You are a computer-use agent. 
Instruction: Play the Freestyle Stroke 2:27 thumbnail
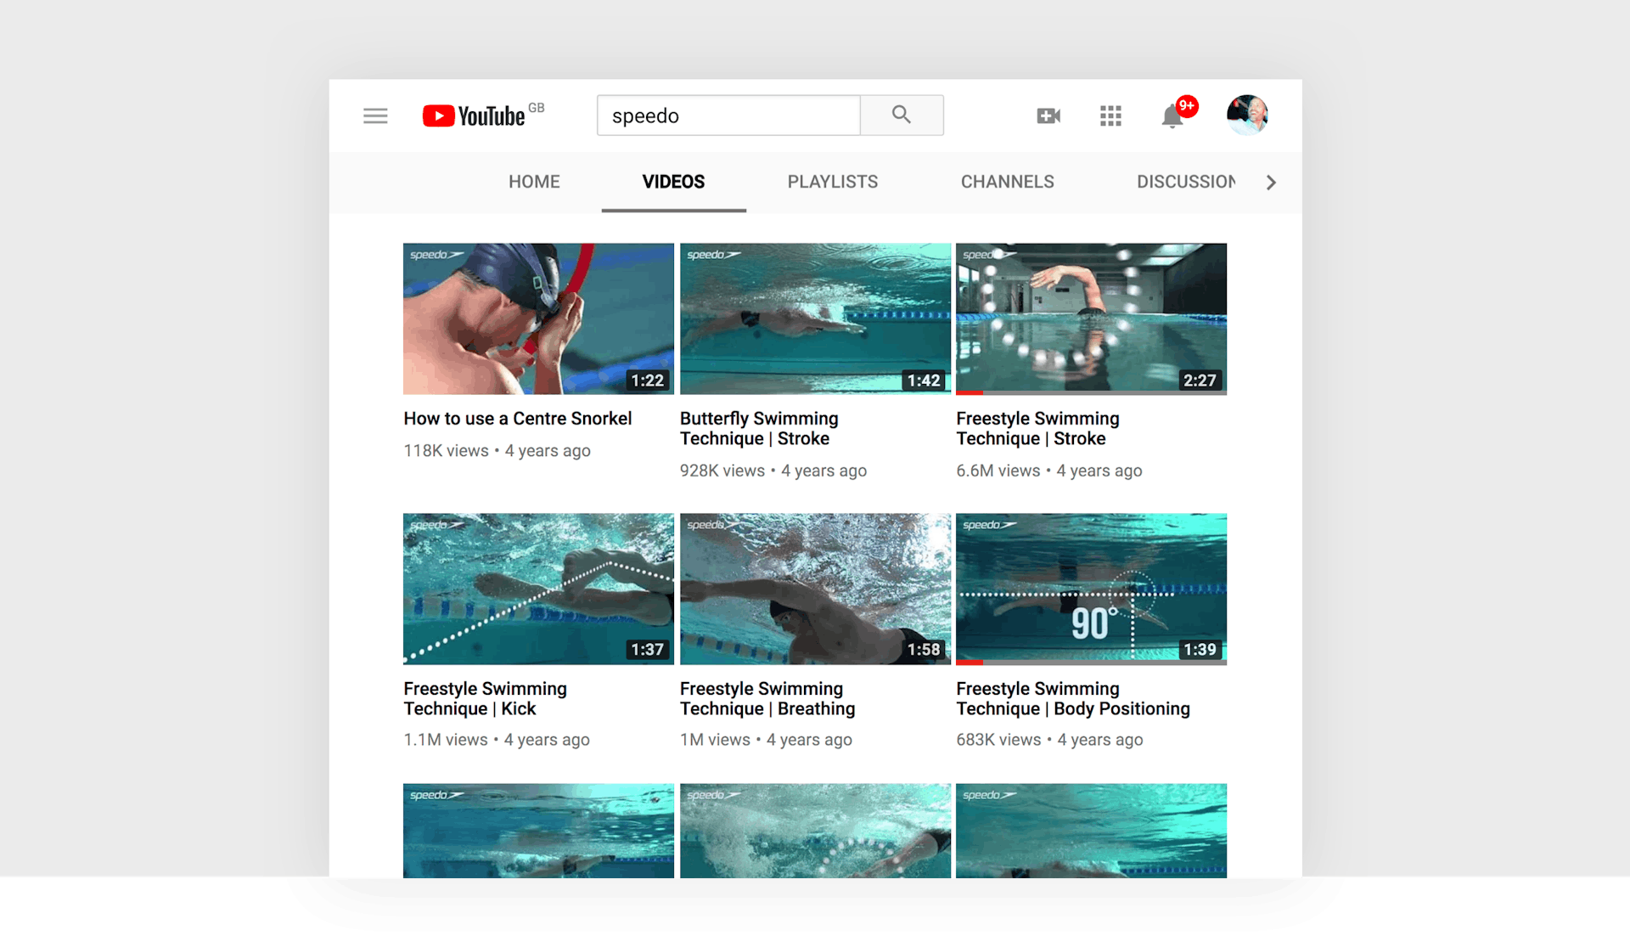[1091, 318]
